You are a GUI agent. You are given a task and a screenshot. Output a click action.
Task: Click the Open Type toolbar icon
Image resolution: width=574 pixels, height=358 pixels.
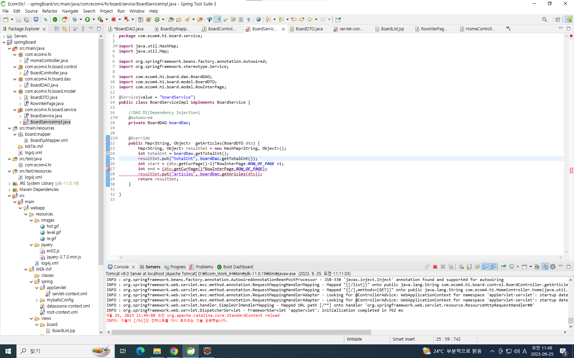tap(171, 19)
